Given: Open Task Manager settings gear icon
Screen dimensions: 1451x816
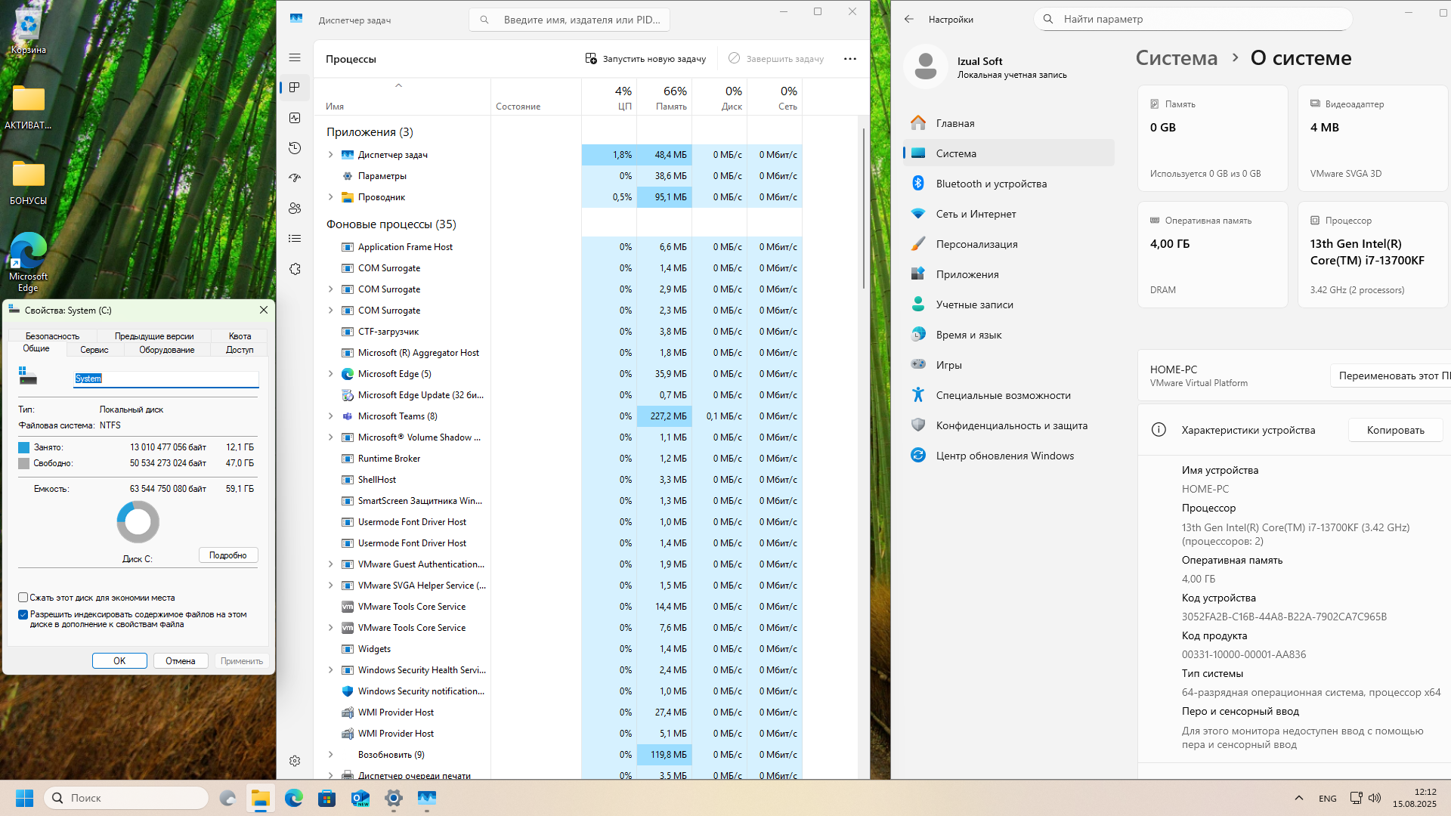Looking at the screenshot, I should pos(295,761).
